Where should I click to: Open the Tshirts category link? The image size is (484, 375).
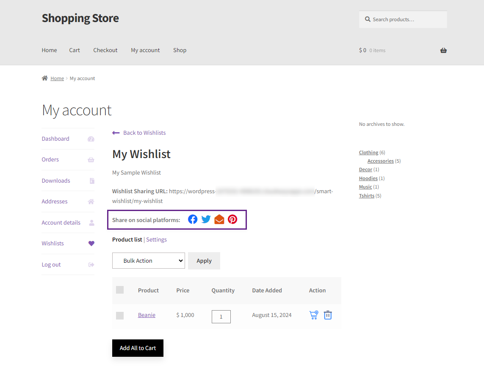(x=367, y=196)
